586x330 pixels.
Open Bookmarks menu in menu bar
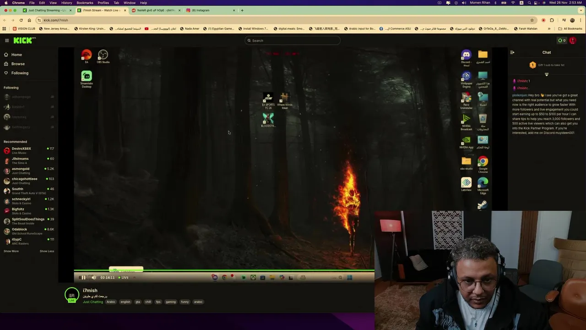pos(85,3)
